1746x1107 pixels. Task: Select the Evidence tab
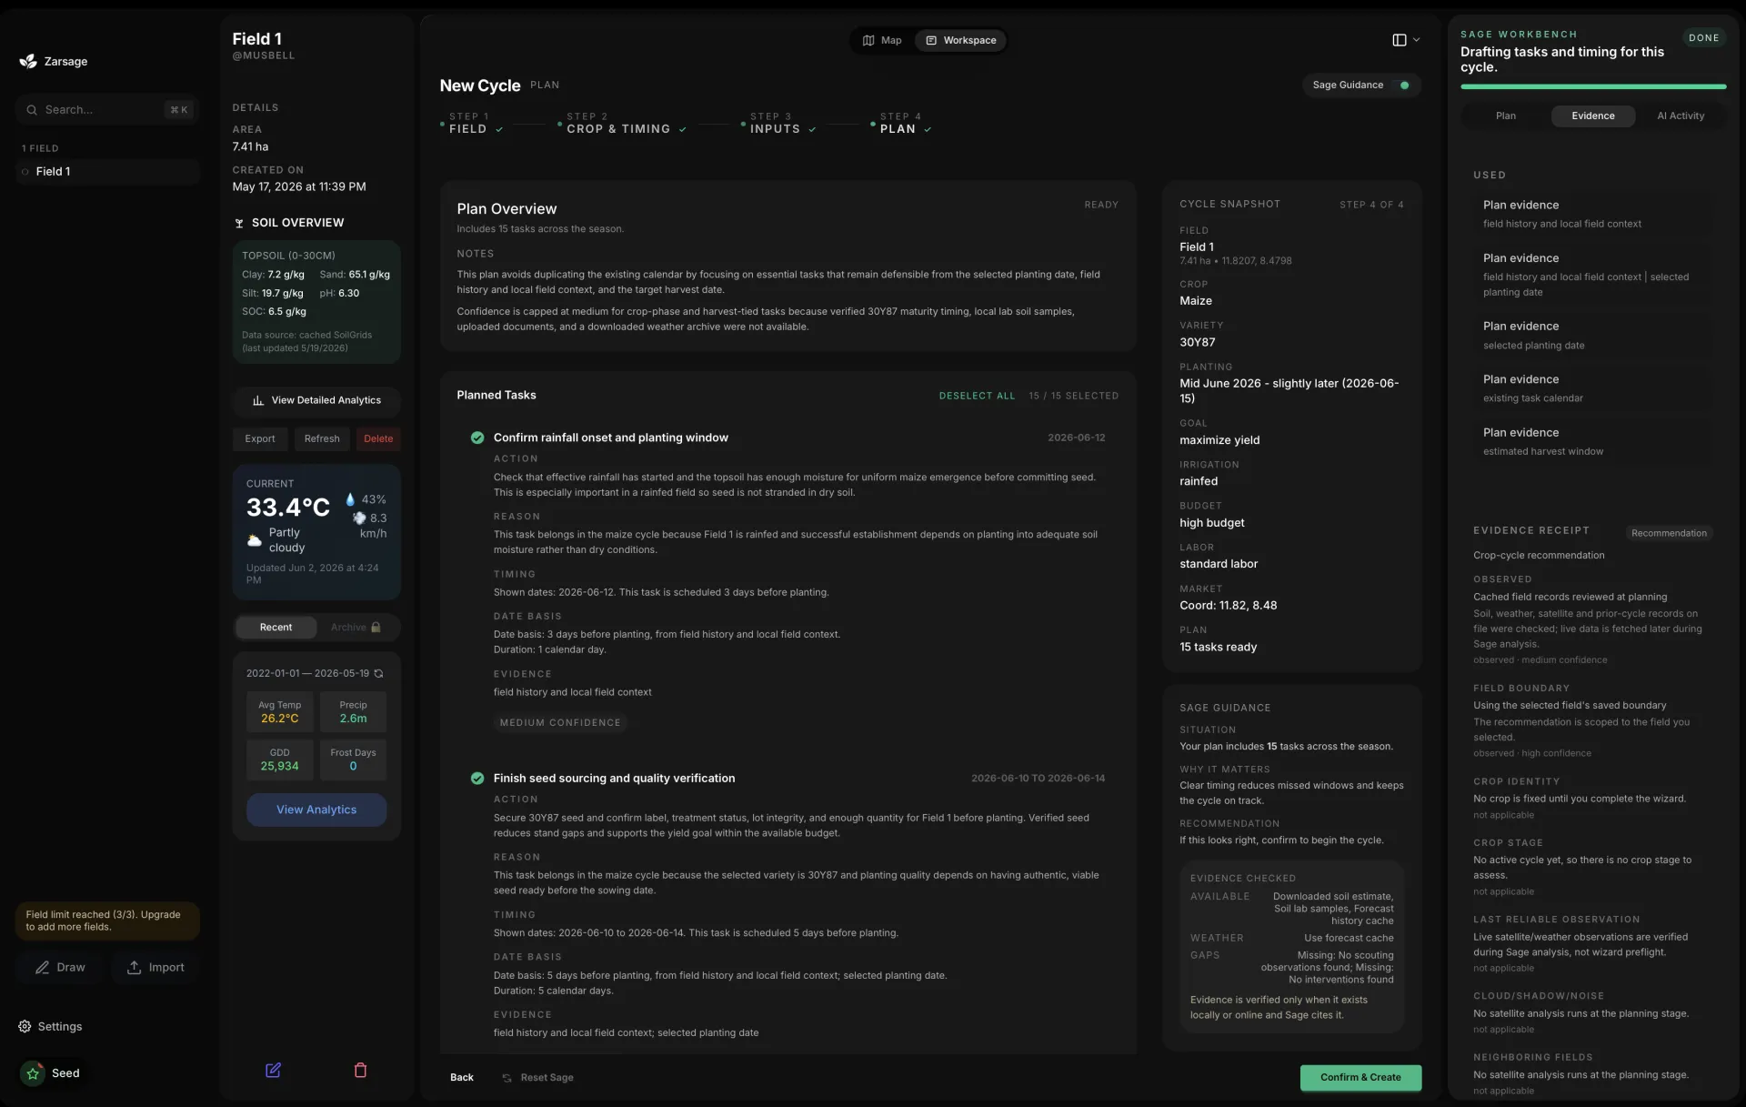1592,116
